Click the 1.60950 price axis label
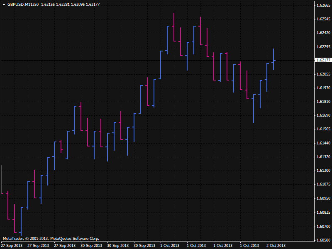332x249 pixels. [x=323, y=198]
